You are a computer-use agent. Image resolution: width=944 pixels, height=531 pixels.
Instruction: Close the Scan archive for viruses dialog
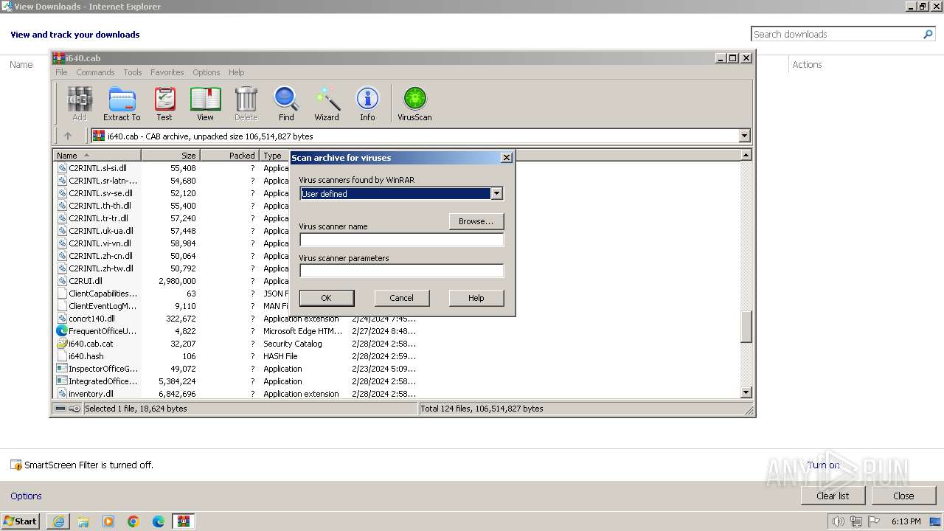506,157
